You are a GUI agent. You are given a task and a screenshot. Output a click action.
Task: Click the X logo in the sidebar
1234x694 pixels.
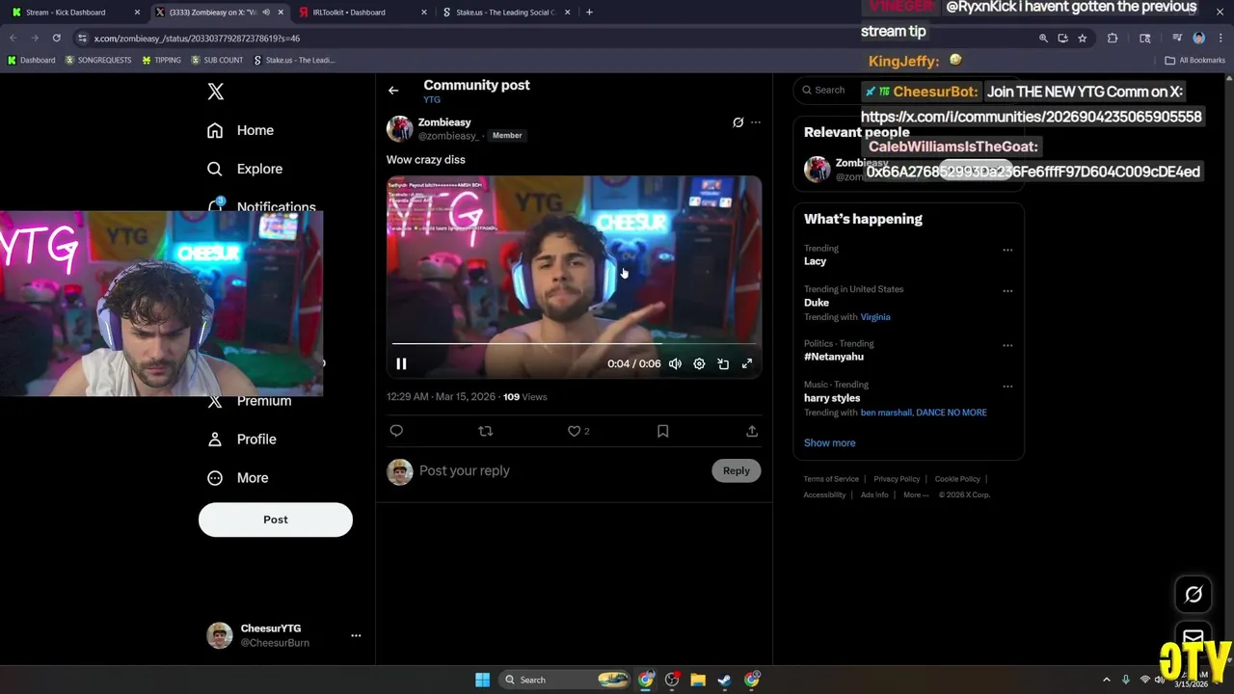pyautogui.click(x=216, y=92)
